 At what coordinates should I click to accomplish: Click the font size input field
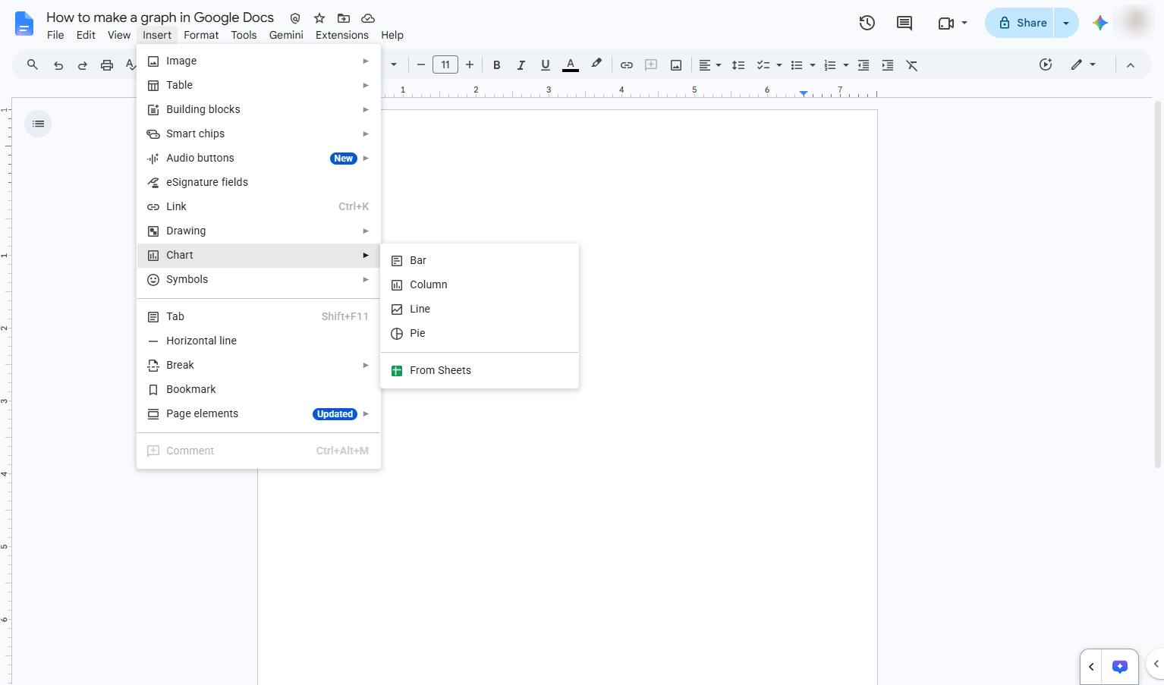tap(445, 65)
